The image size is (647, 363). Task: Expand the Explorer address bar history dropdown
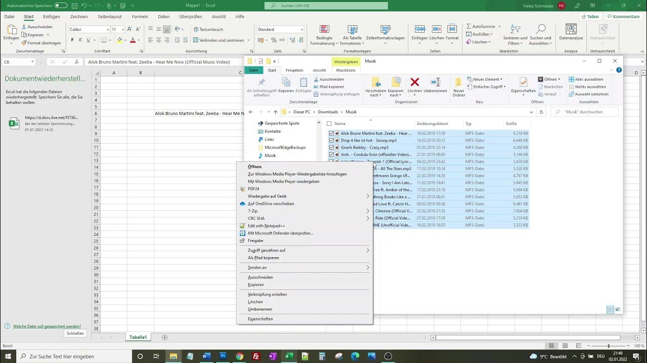point(531,112)
